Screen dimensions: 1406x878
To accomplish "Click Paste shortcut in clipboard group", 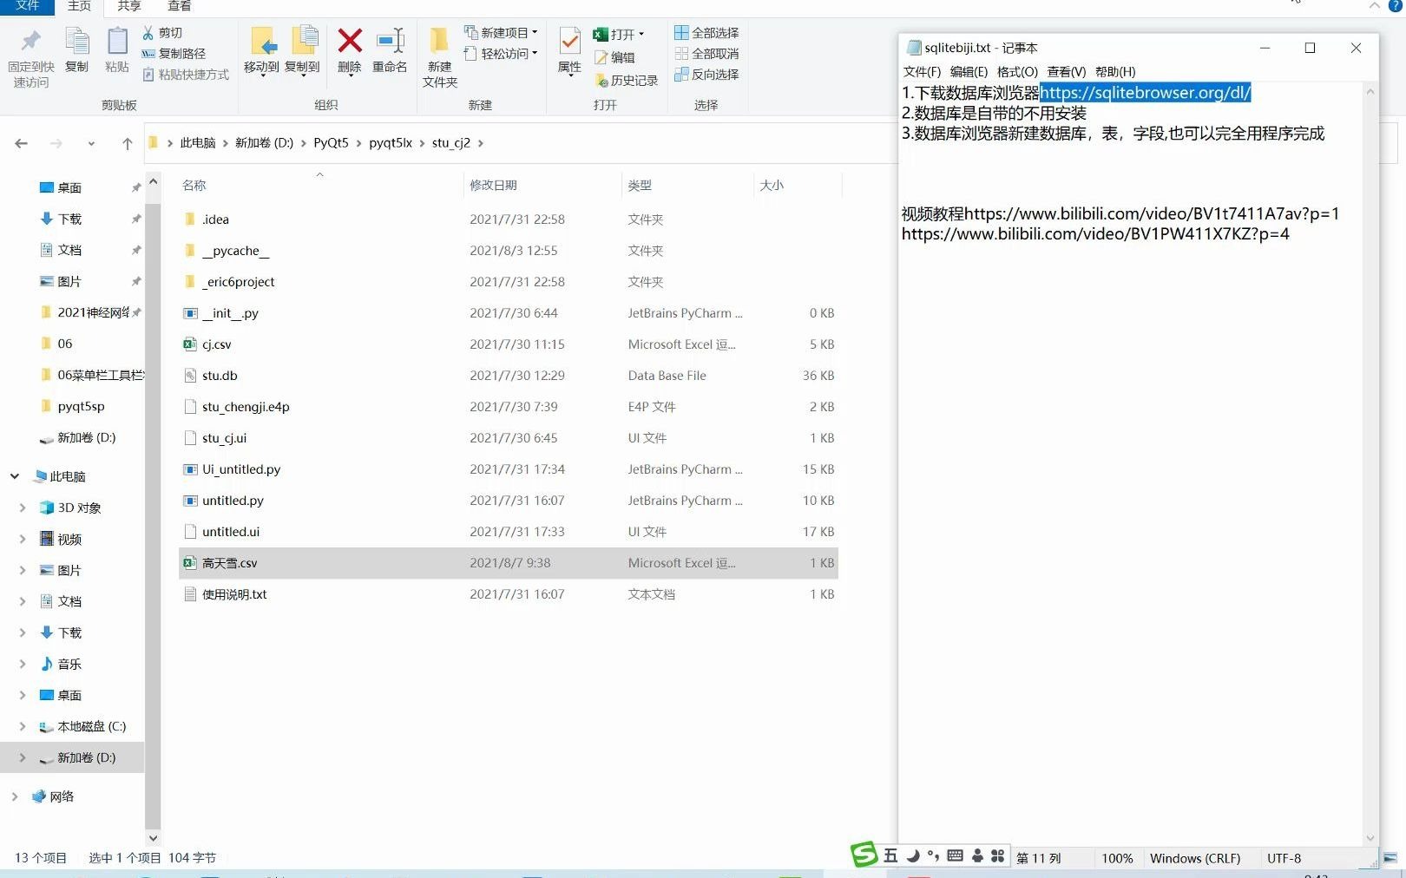I will (x=185, y=75).
